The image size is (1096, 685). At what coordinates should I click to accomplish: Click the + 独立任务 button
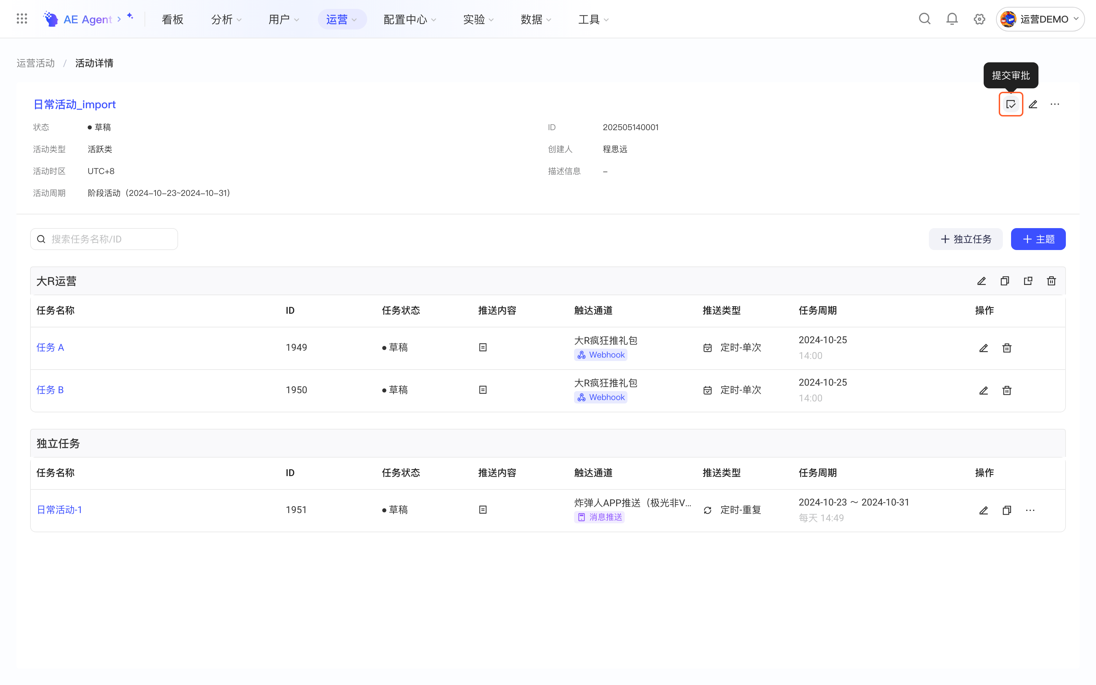(966, 239)
